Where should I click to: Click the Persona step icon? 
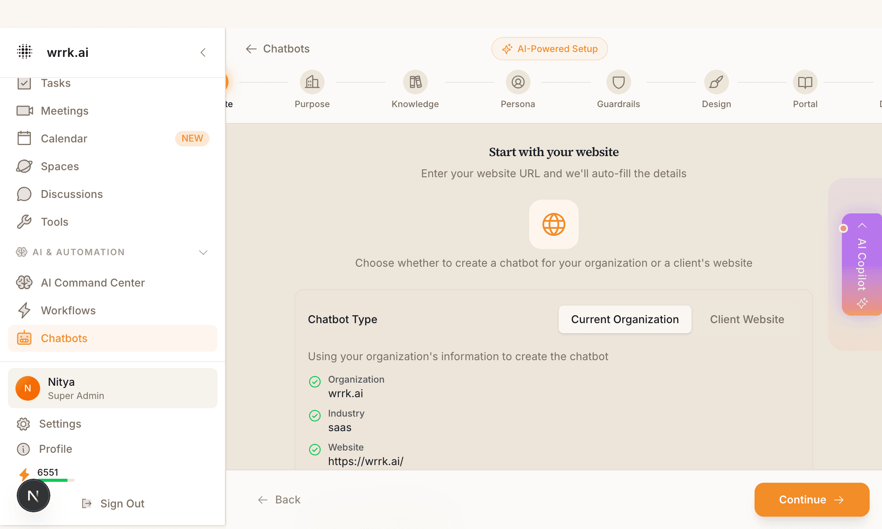click(x=518, y=82)
